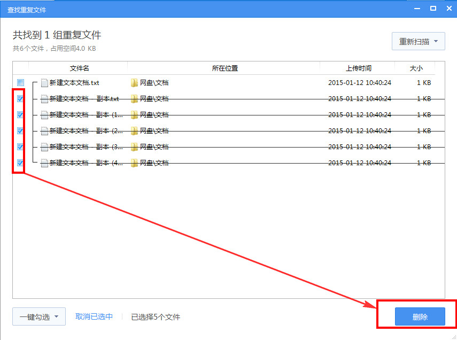Click the document icon beside 新建文本文档 - 副本.txt
This screenshot has width=457, height=340.
coord(43,99)
